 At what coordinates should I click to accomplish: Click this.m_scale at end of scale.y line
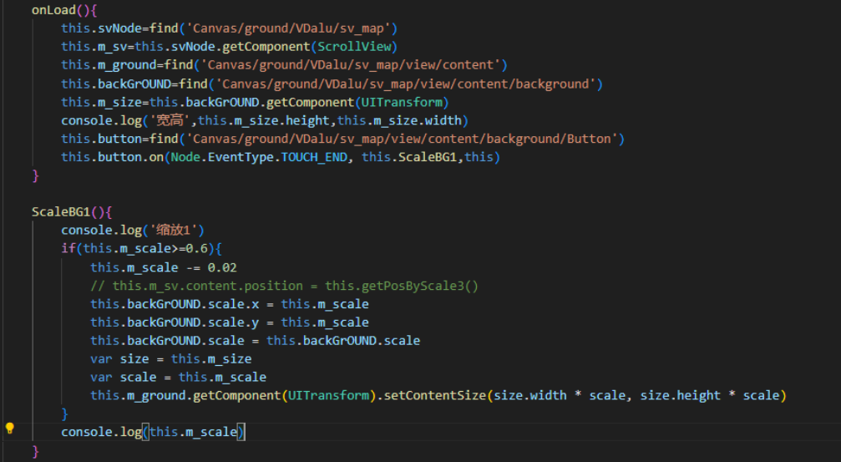325,322
